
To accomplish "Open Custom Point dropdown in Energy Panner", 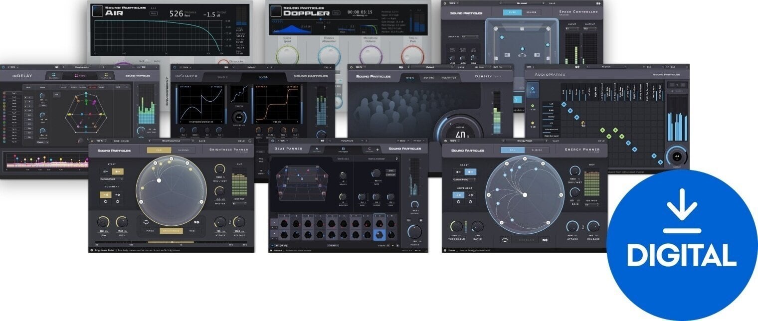I will coord(465,179).
